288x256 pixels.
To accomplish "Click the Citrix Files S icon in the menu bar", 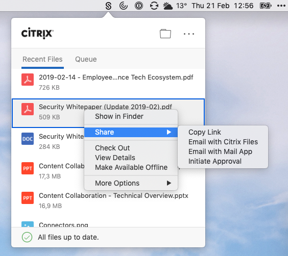I will (108, 6).
